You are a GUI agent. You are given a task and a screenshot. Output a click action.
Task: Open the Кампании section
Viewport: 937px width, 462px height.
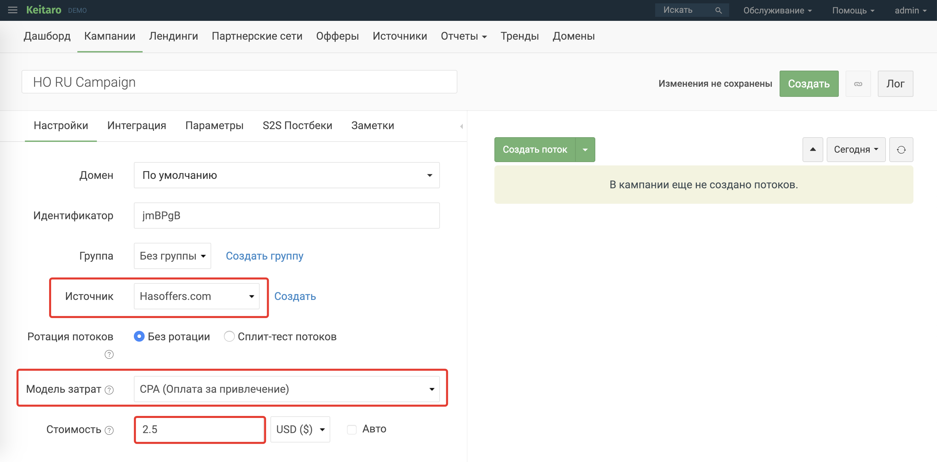(110, 36)
